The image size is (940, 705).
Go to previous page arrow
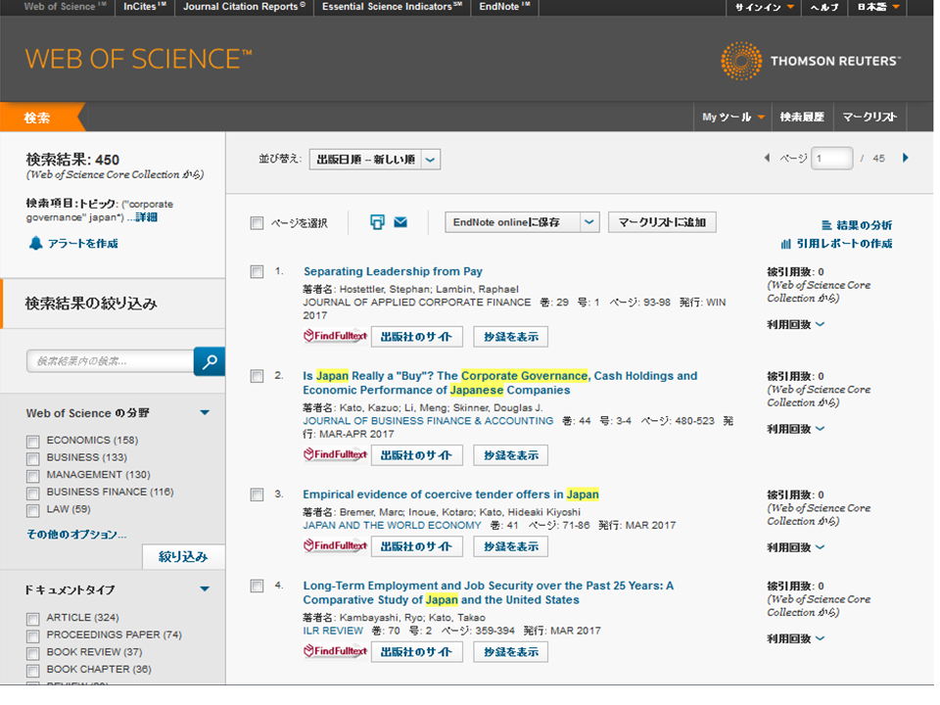(x=767, y=158)
